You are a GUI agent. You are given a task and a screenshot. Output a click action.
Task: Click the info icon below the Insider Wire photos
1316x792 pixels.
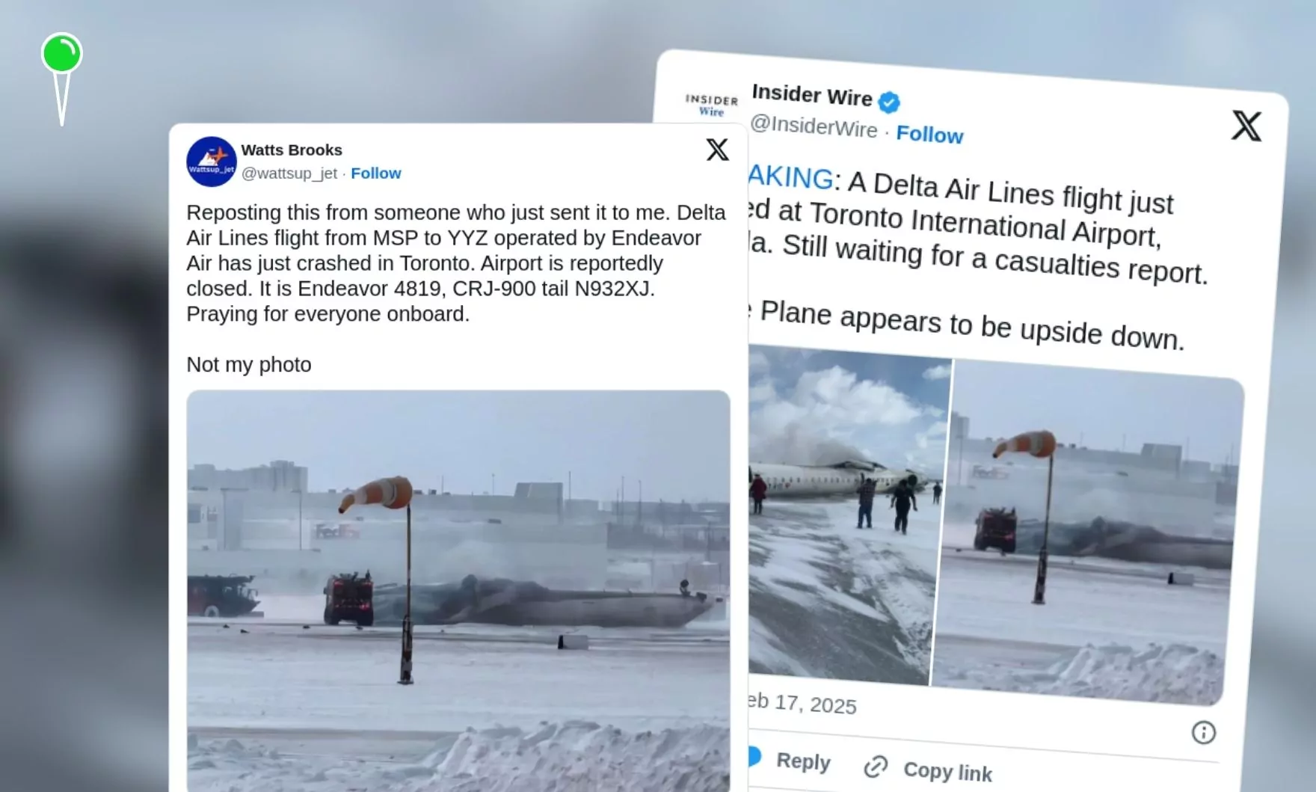pyautogui.click(x=1203, y=732)
